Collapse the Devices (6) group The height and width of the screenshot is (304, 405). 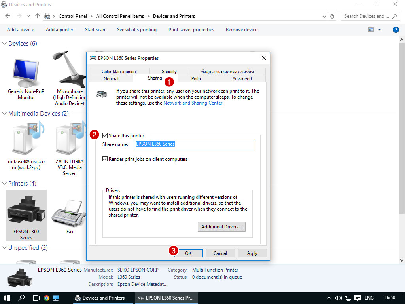pyautogui.click(x=5, y=44)
